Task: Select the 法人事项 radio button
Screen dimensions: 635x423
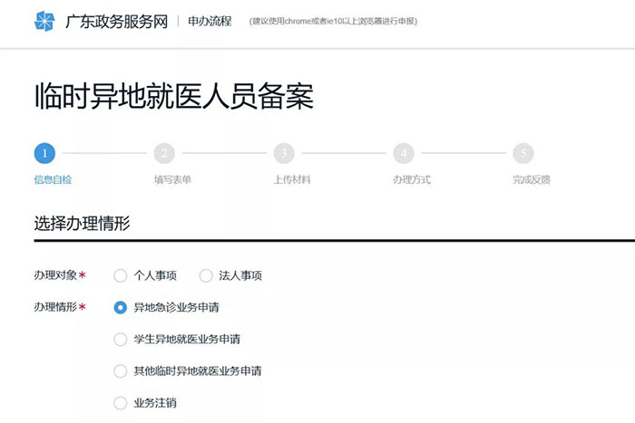Action: tap(206, 275)
